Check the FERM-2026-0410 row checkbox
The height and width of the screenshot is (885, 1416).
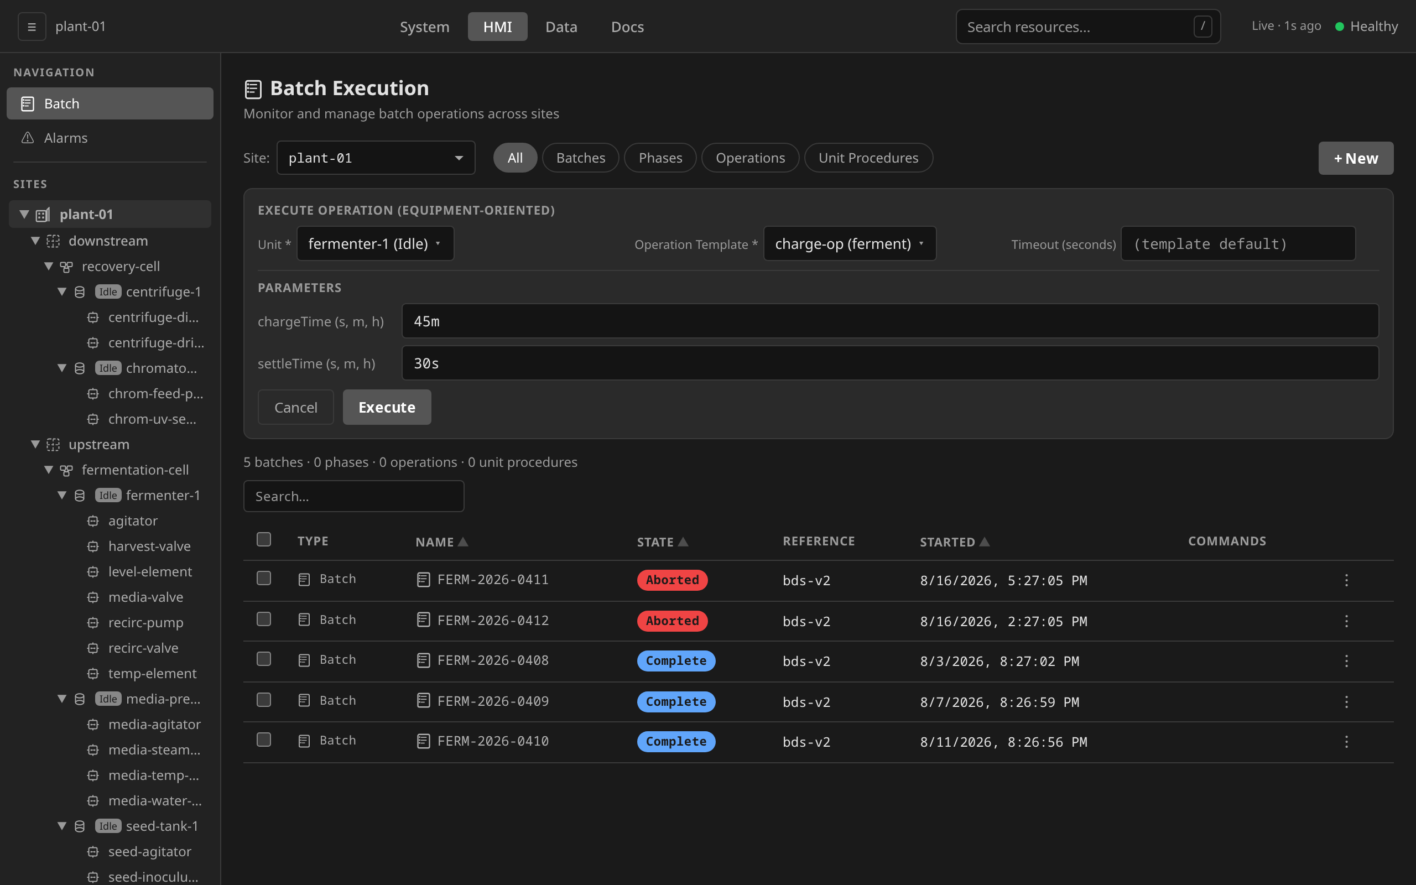coord(264,740)
